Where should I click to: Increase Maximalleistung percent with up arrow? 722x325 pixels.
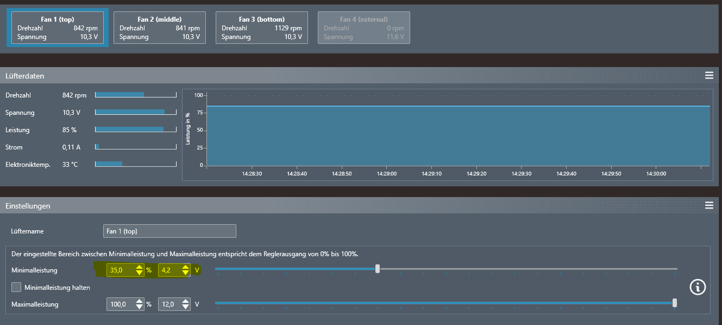(x=140, y=301)
